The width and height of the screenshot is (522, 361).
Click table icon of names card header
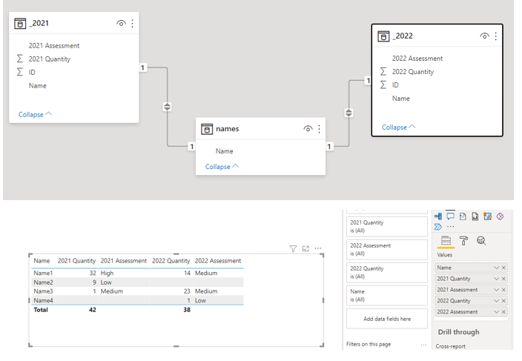(x=207, y=129)
